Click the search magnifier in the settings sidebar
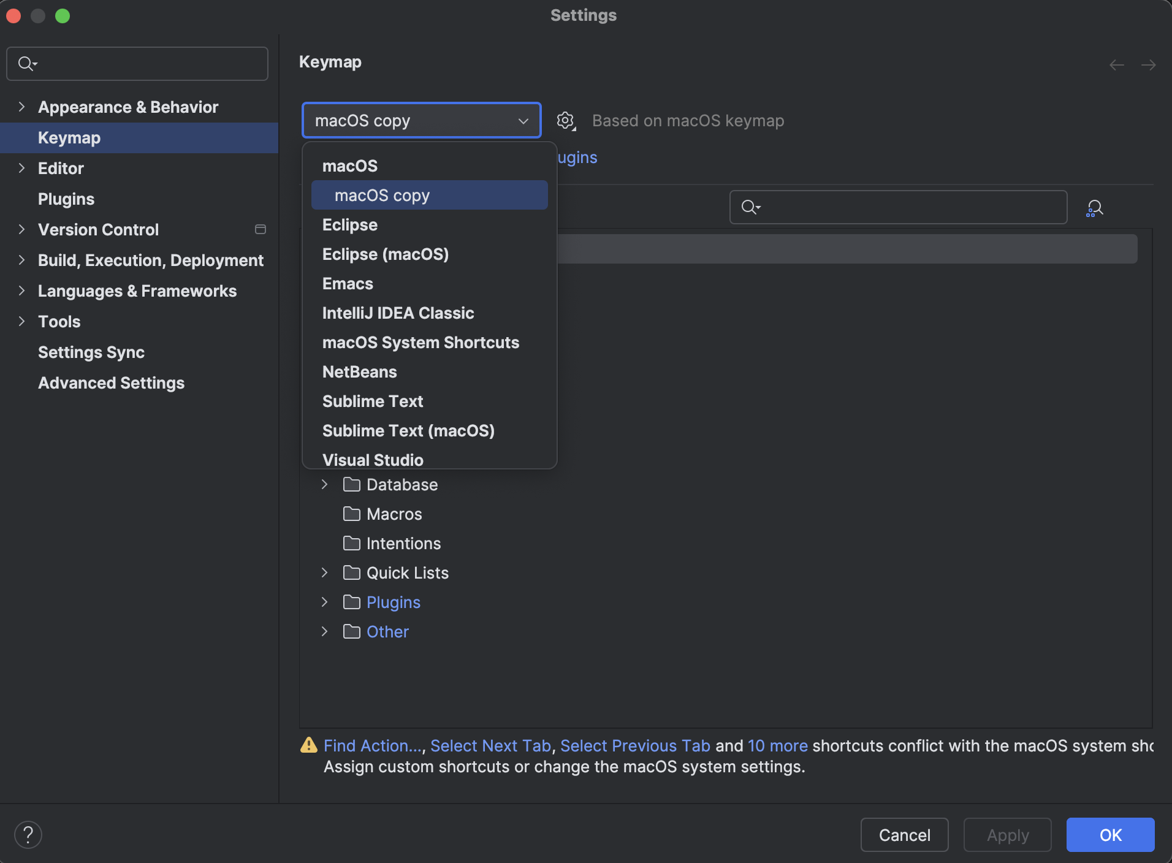 tap(26, 63)
